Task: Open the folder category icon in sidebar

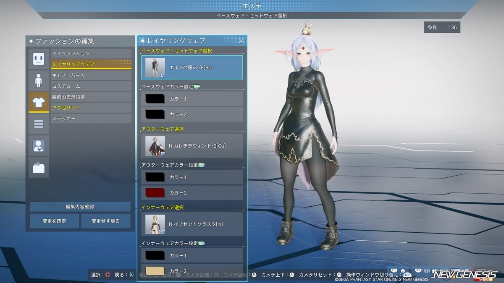Action: (39, 167)
